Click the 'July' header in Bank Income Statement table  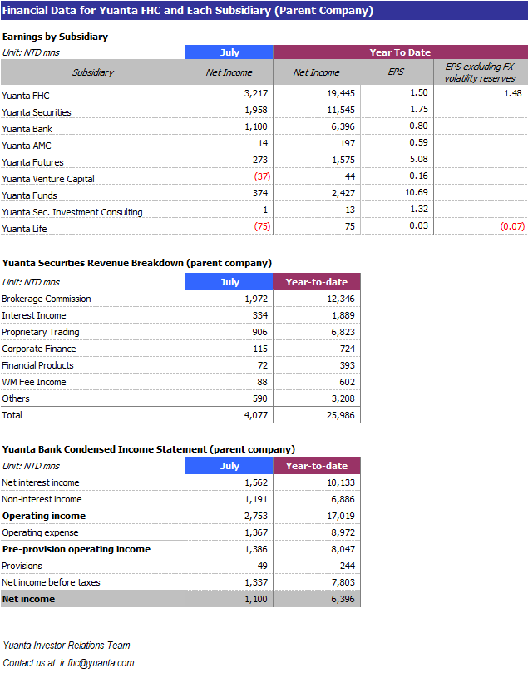(229, 466)
